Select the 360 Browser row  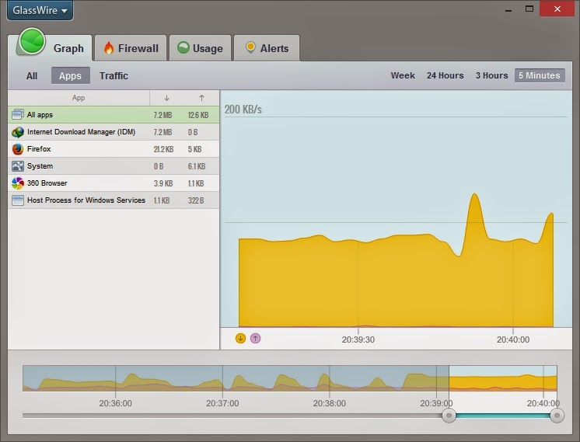114,183
